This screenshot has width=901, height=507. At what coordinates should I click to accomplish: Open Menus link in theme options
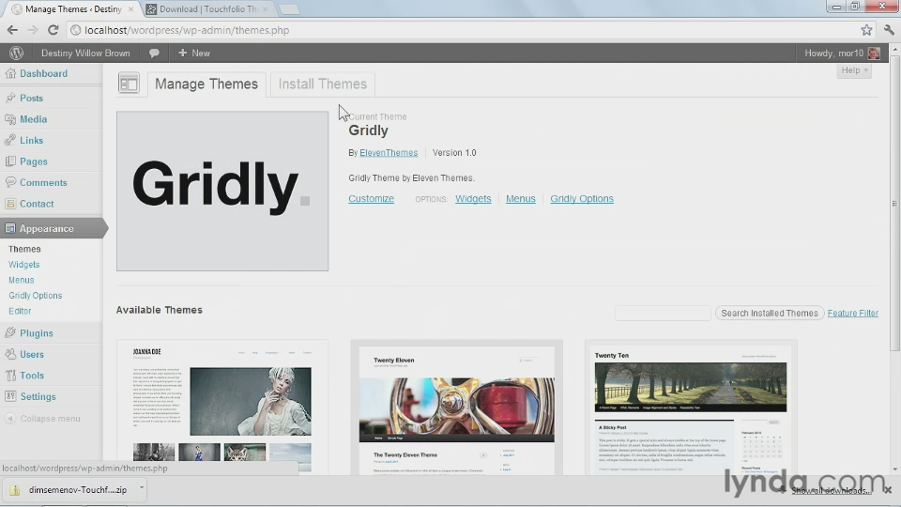[x=521, y=198]
